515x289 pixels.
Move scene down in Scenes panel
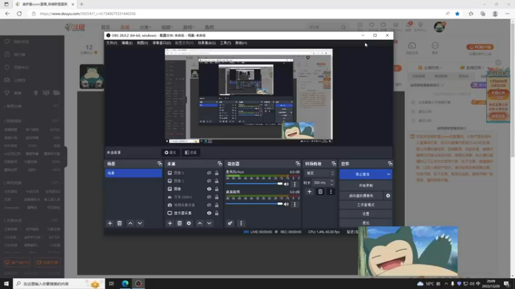point(140,223)
